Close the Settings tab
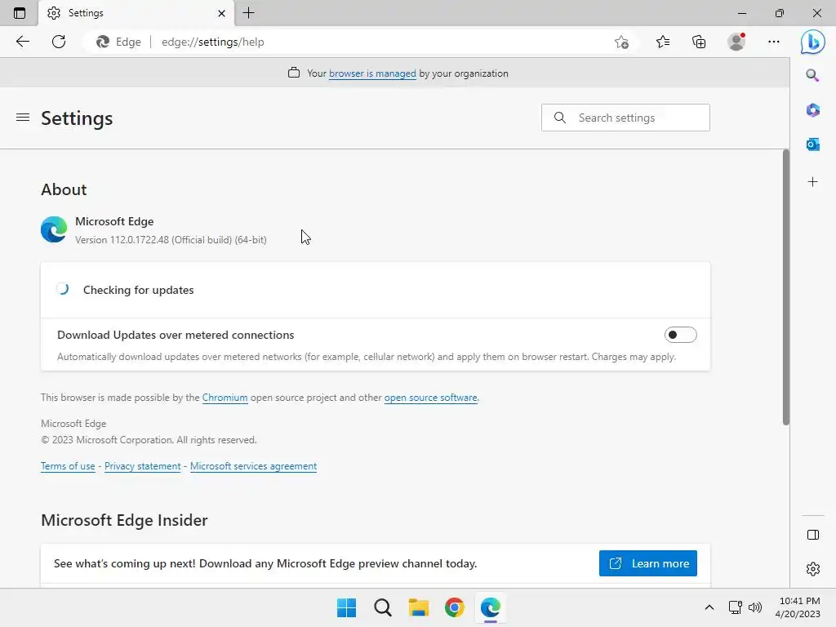Image resolution: width=836 pixels, height=627 pixels. 221,13
